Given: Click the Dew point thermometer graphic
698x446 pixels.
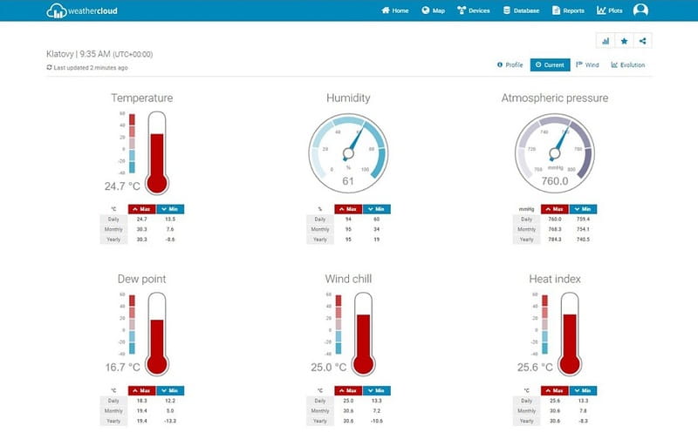Looking at the screenshot, I should [x=157, y=332].
